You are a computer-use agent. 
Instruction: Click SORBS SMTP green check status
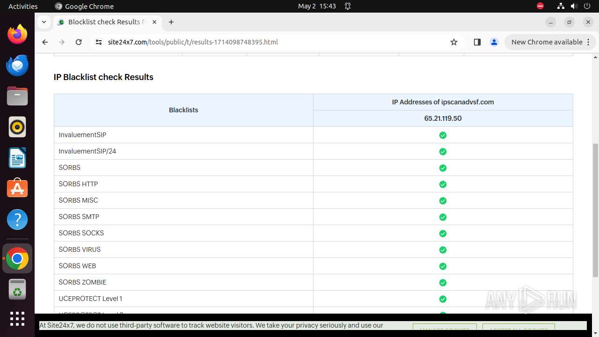pos(443,217)
